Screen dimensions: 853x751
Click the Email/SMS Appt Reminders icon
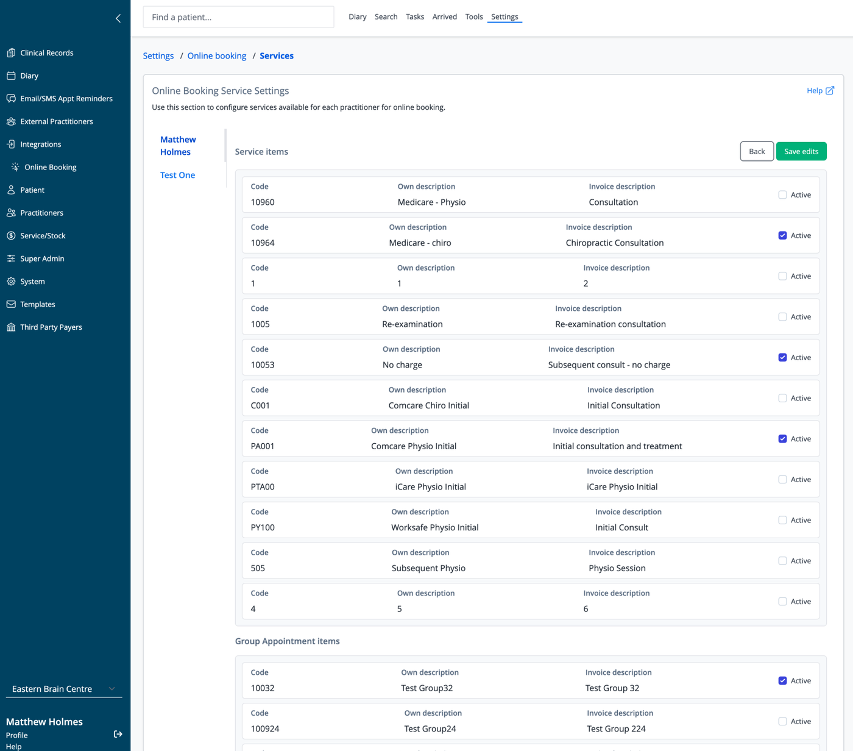pos(11,99)
